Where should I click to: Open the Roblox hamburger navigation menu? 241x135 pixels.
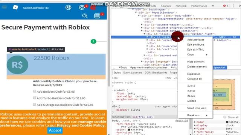[x=5, y=7]
